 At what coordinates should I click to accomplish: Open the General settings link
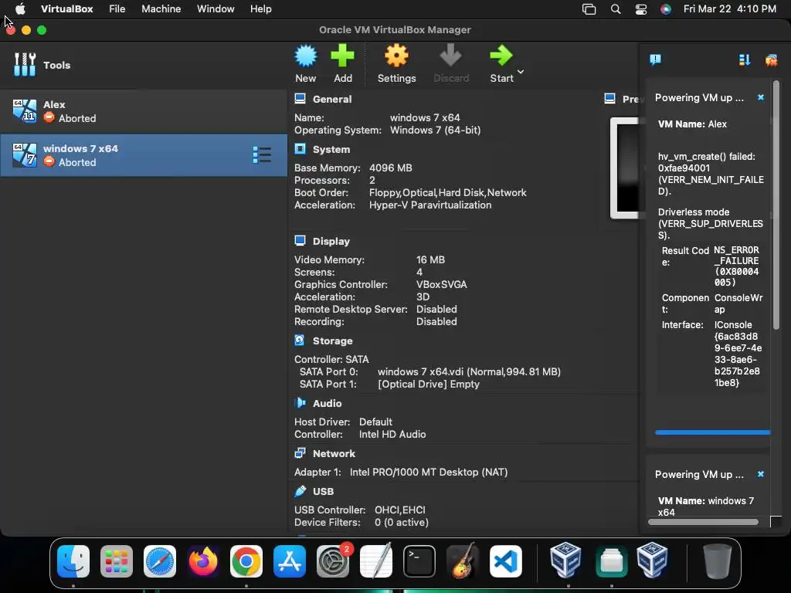point(332,99)
